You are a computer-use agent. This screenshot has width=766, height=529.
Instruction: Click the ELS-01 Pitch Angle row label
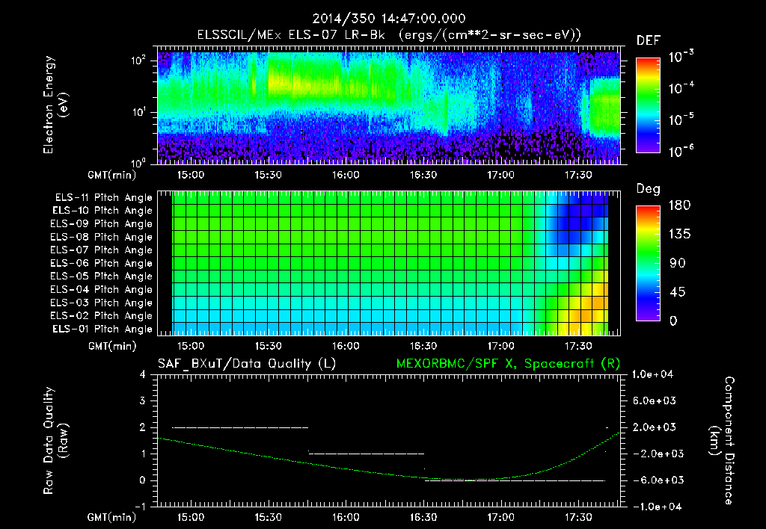pyautogui.click(x=102, y=329)
